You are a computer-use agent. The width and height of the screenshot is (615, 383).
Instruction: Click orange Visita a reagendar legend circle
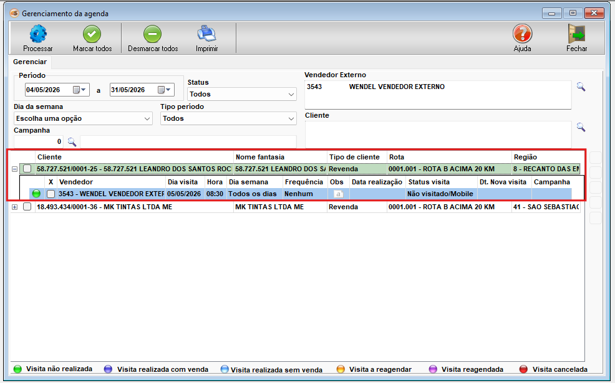click(341, 369)
